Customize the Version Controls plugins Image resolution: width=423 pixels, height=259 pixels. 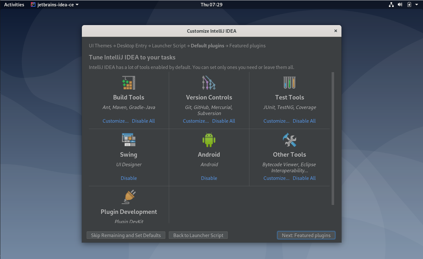click(196, 121)
